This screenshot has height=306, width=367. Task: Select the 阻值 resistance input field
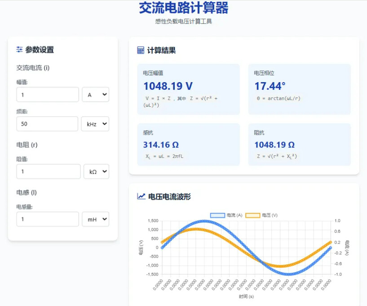tap(49, 171)
